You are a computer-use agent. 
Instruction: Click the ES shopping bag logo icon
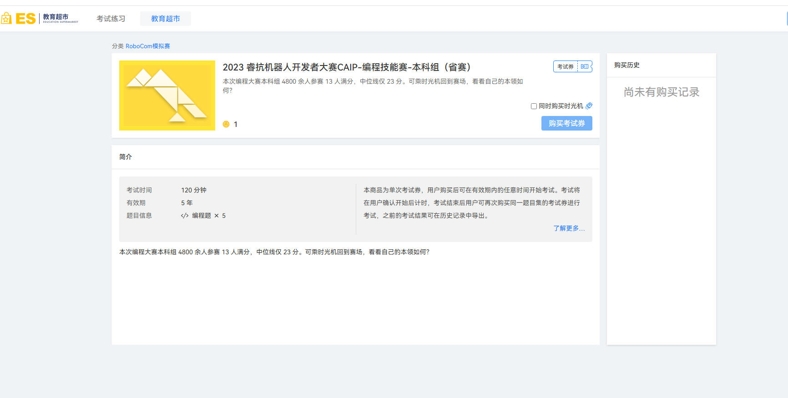pyautogui.click(x=6, y=19)
